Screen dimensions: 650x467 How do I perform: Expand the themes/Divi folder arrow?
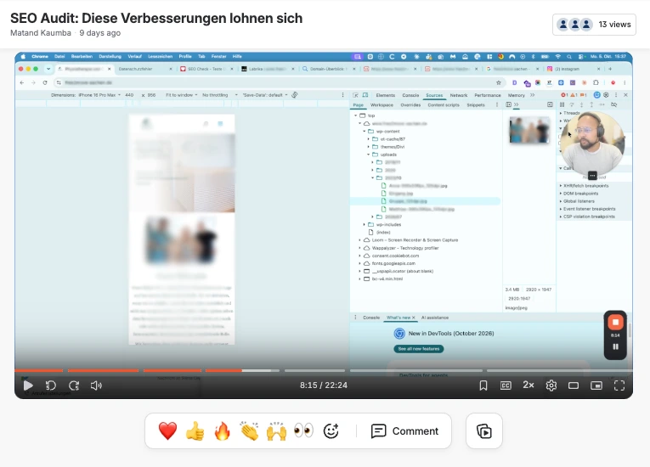click(x=369, y=147)
